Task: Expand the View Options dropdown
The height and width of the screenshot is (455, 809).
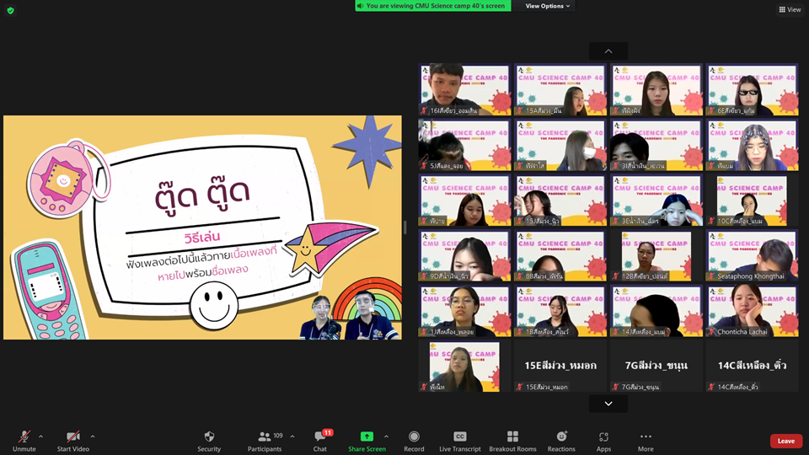Action: coord(548,6)
